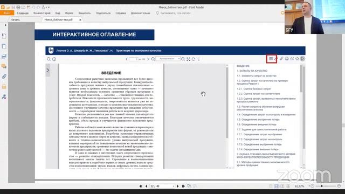
Task: Open the Layers panel in left sidebar
Action: click(4, 57)
